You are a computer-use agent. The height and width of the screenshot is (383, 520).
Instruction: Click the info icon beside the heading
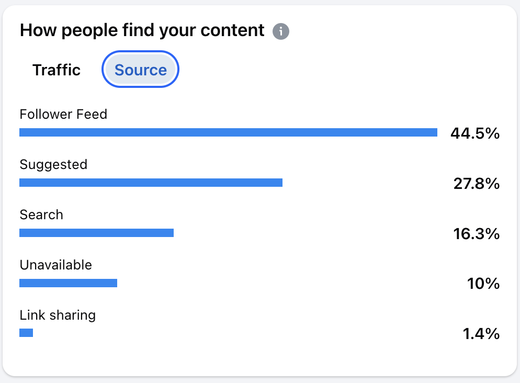pyautogui.click(x=281, y=31)
